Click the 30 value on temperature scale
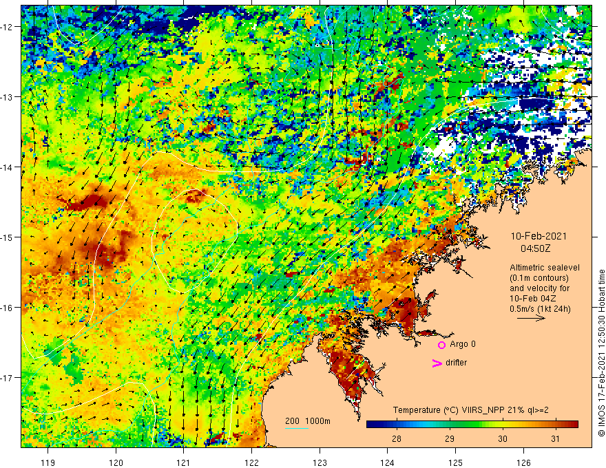Screen dimensions: 606x468 click(x=503, y=438)
